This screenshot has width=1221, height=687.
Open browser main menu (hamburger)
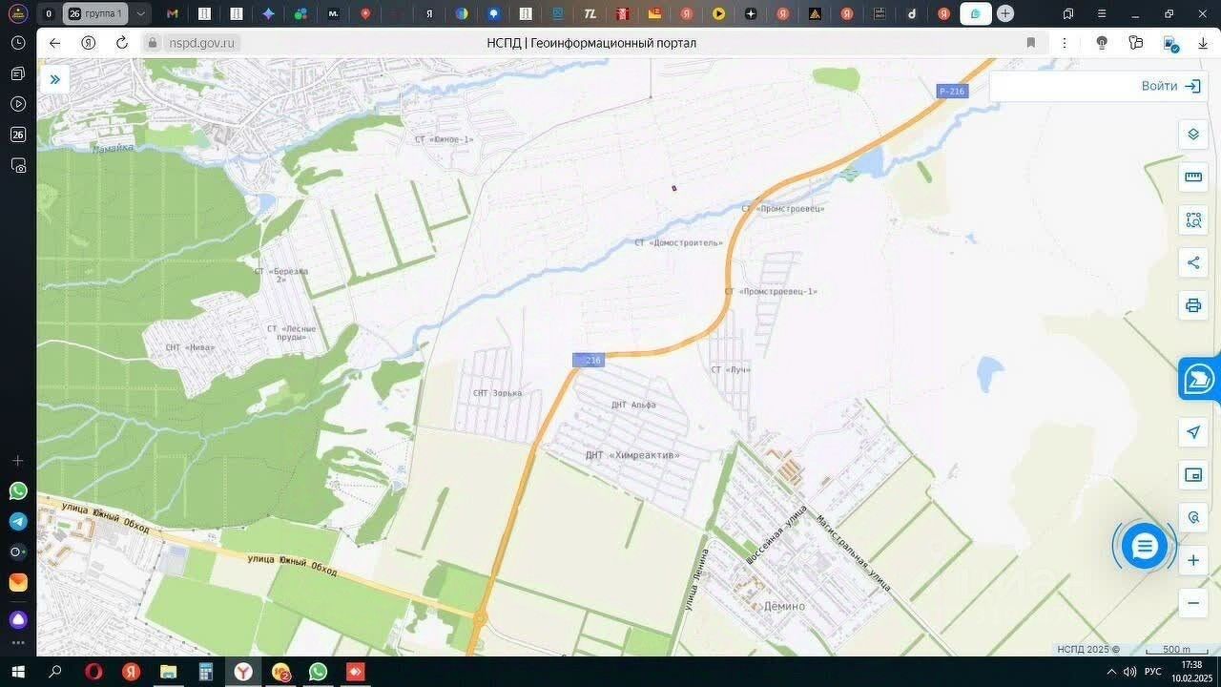(1102, 13)
